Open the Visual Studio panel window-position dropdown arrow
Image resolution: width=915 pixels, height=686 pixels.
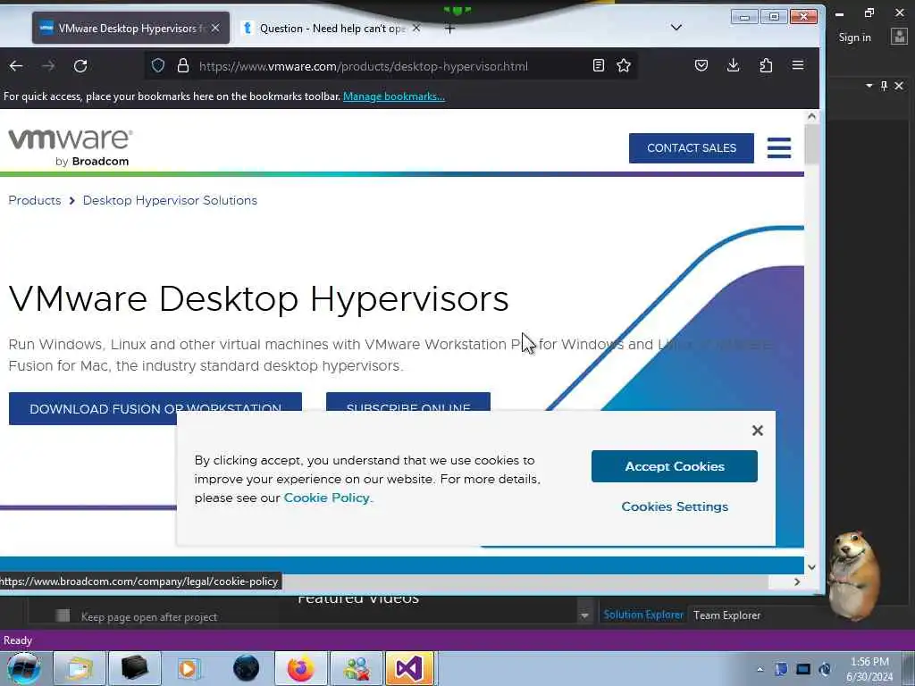point(869,86)
